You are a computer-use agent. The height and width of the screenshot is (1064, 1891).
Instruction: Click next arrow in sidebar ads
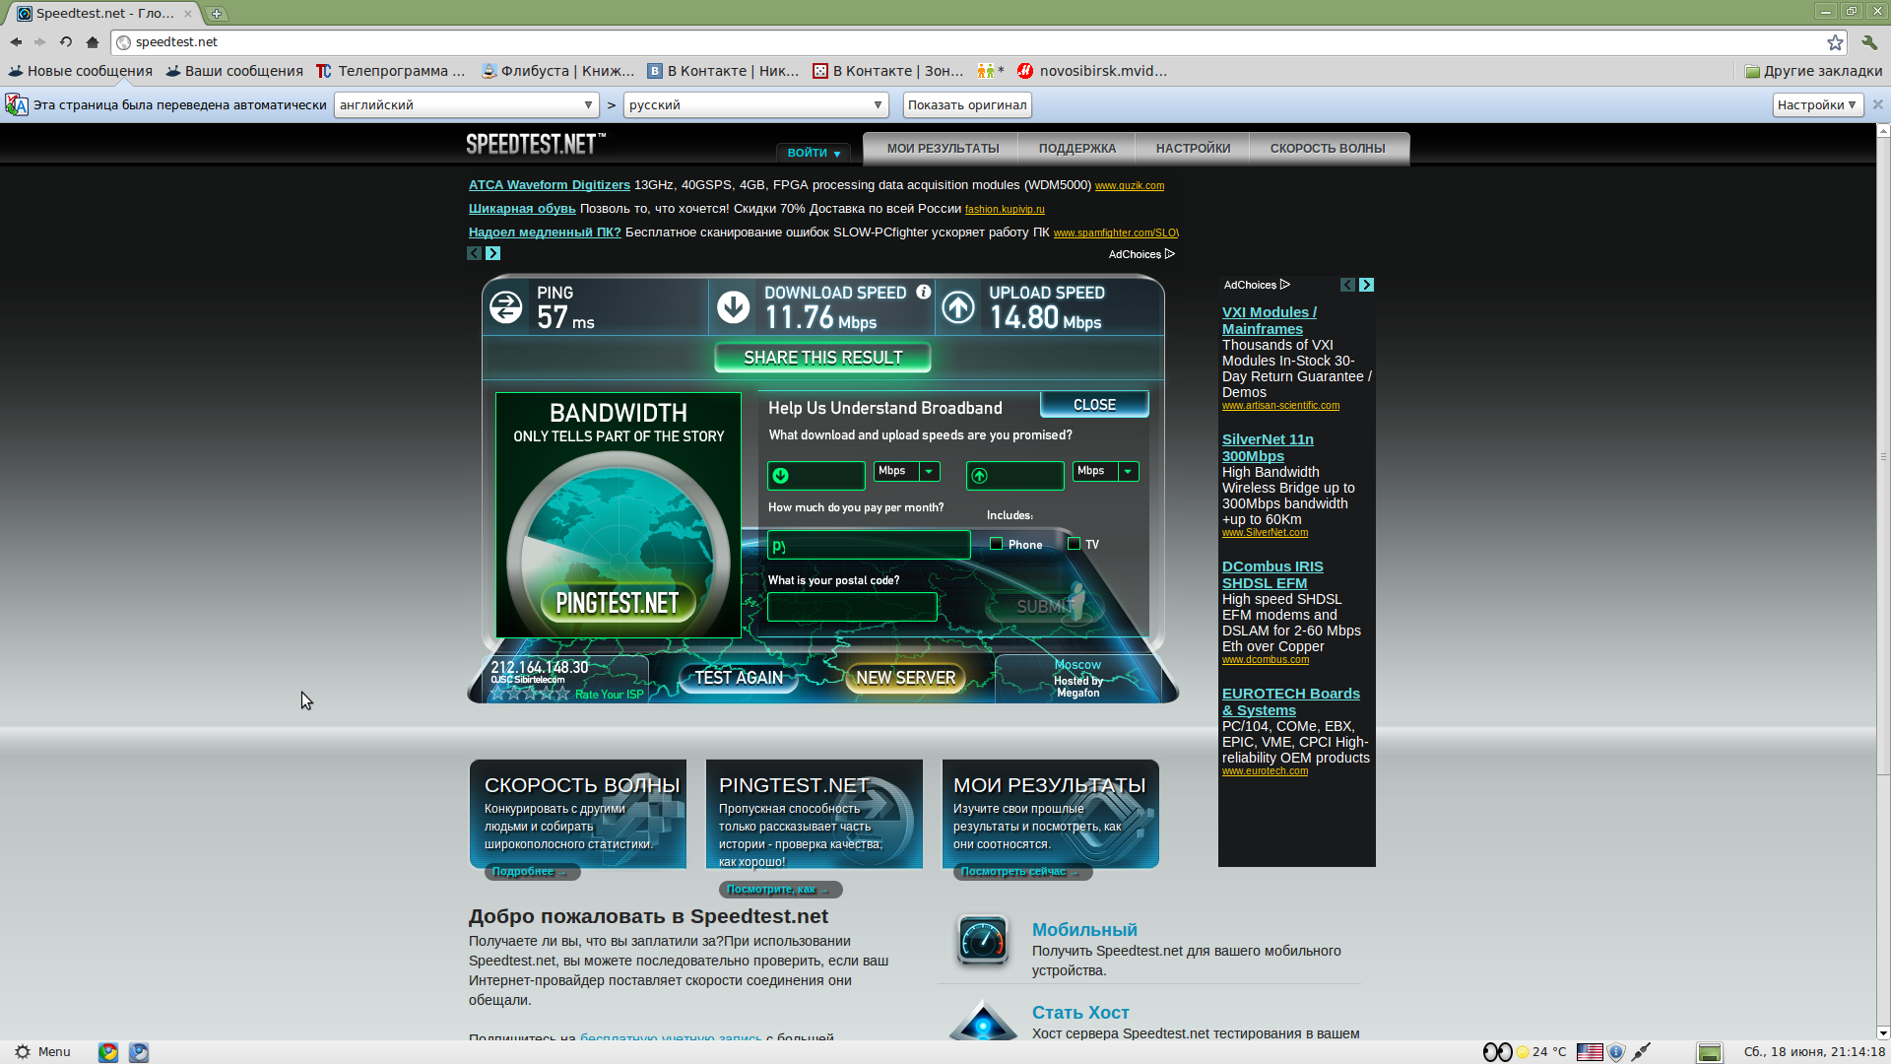coord(1366,285)
